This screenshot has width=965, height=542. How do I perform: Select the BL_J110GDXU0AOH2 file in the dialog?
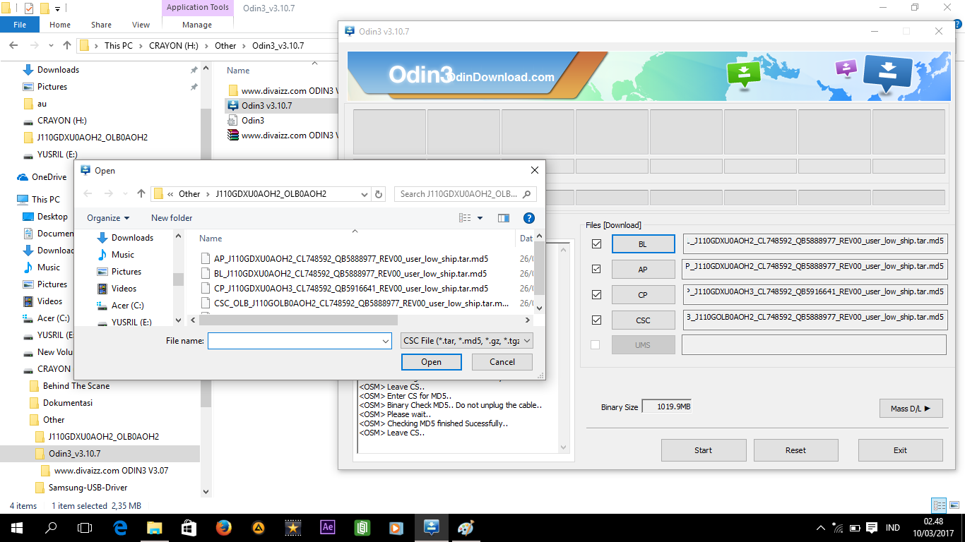coord(344,274)
